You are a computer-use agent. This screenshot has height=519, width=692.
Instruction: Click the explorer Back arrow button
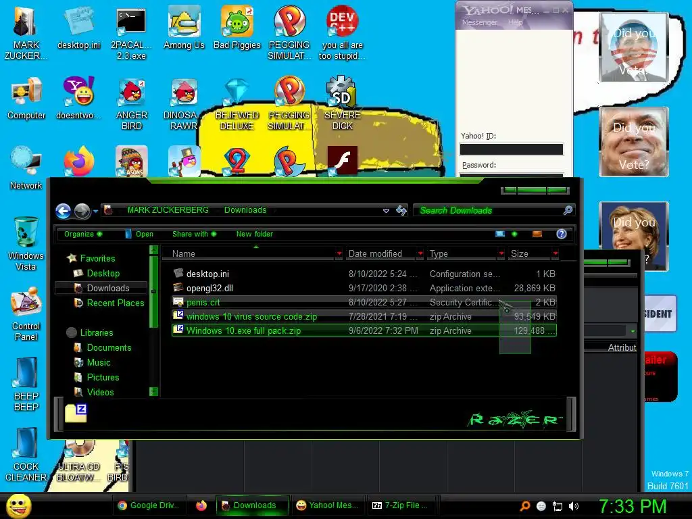64,212
